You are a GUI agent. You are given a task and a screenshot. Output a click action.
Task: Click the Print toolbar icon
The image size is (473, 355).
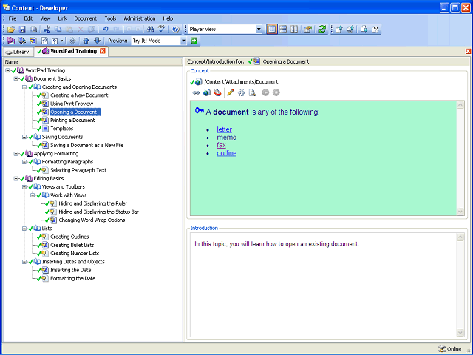click(33, 30)
